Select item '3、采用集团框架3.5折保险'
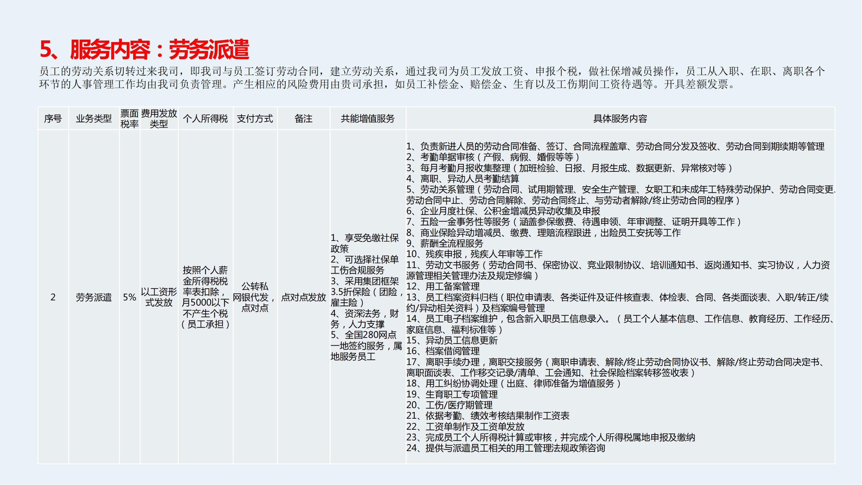This screenshot has width=862, height=485. (x=367, y=292)
